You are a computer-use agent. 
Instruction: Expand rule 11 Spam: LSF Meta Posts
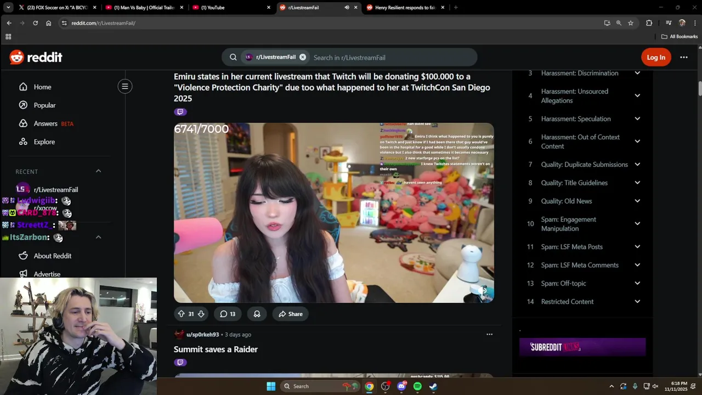[637, 247]
